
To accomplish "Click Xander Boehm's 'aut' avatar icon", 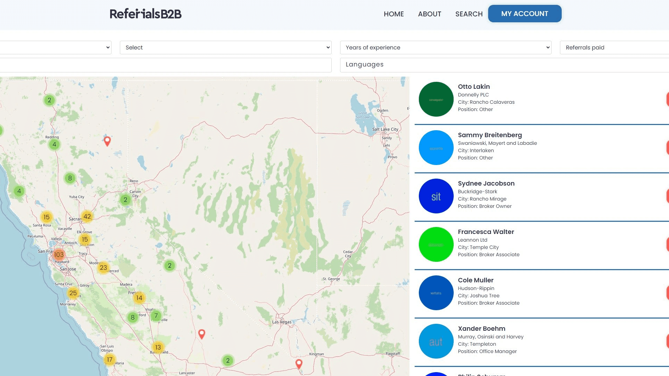I will 436,341.
